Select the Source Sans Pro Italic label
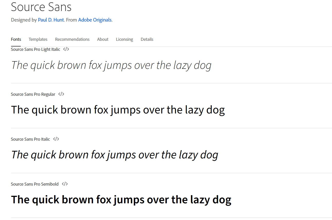332x220 pixels. coord(30,139)
